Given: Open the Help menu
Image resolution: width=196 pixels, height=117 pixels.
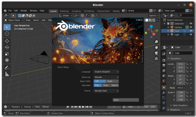Looking at the screenshot, I should click(42, 11).
